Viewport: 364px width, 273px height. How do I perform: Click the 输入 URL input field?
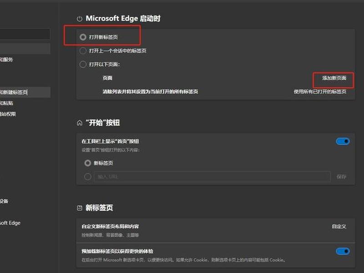(212, 177)
